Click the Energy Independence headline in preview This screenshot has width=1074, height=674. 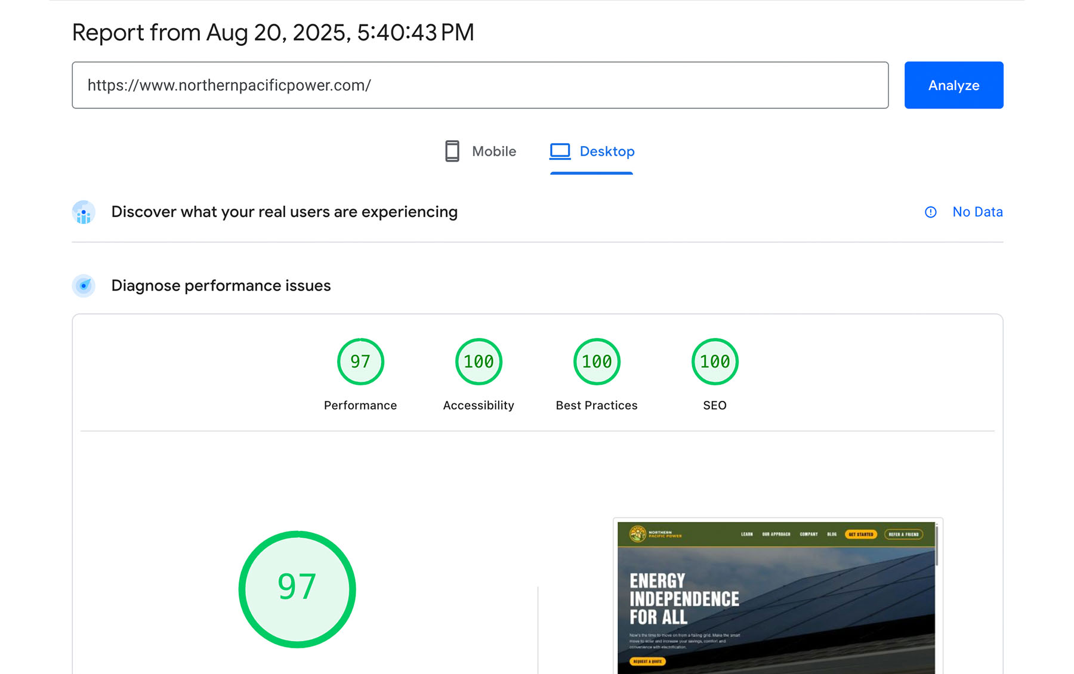point(684,599)
